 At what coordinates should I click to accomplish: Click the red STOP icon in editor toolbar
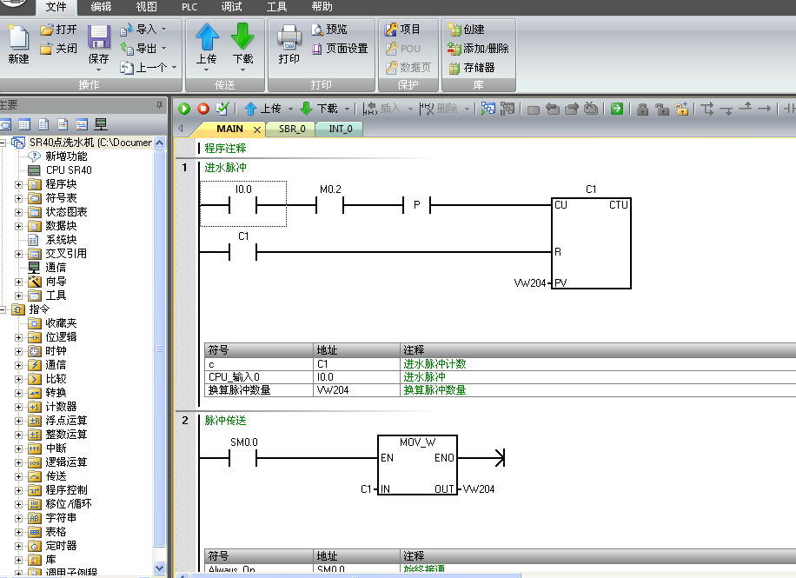click(203, 108)
